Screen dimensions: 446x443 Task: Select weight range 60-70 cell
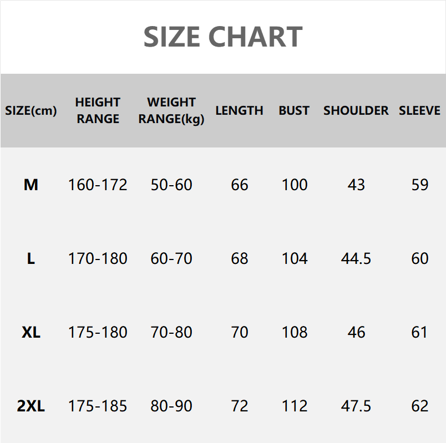tap(171, 258)
